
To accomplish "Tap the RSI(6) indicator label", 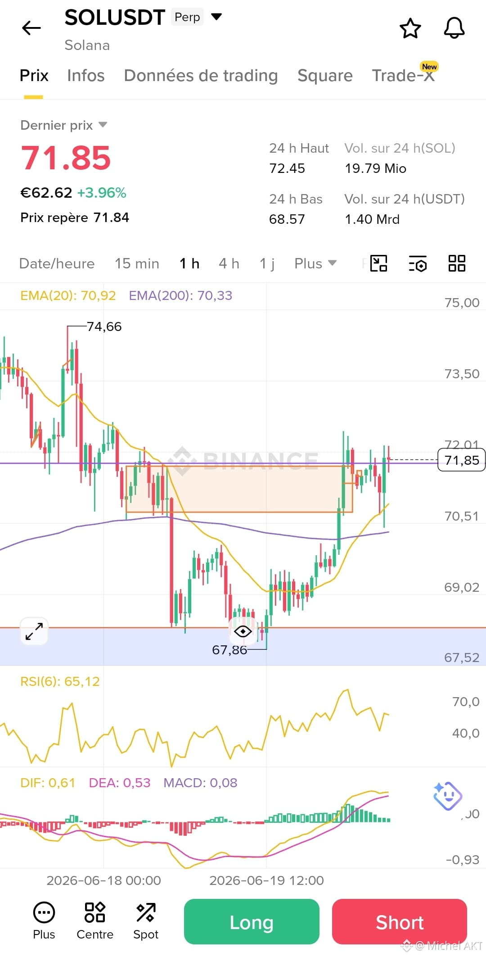I will [x=60, y=681].
